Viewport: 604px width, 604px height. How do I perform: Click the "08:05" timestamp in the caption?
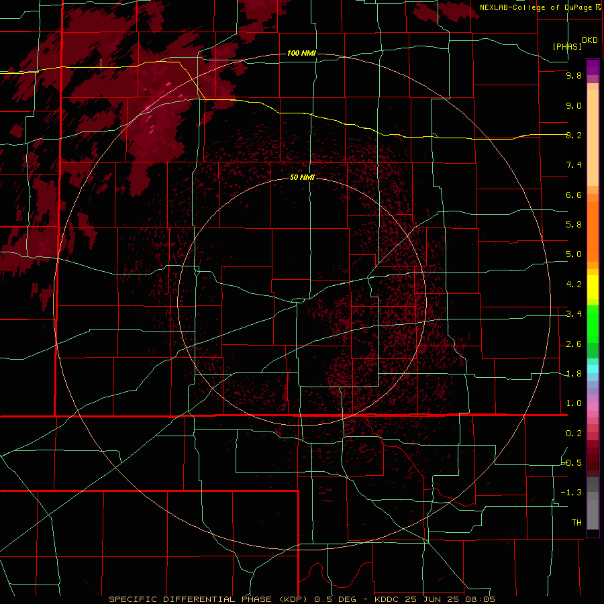pyautogui.click(x=481, y=599)
